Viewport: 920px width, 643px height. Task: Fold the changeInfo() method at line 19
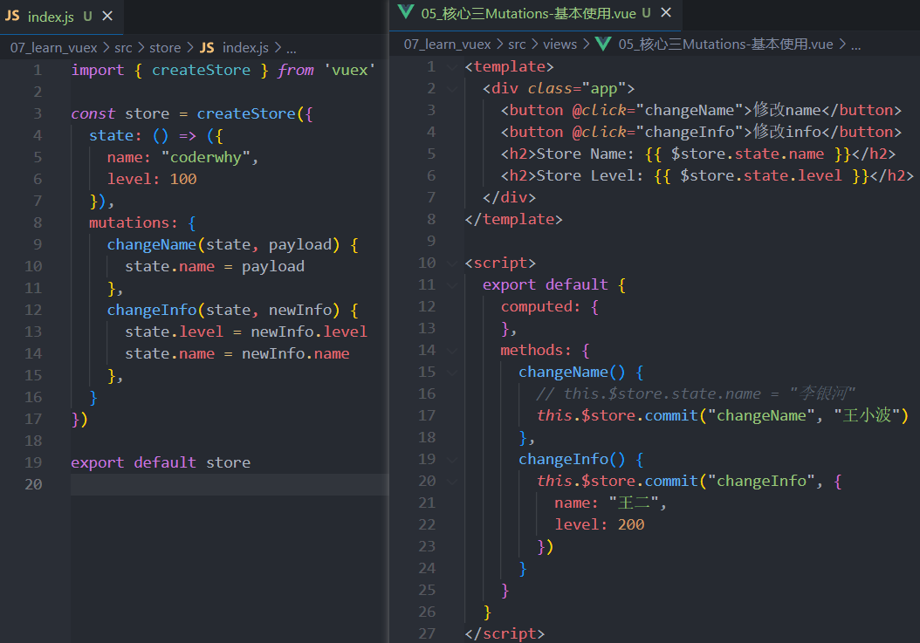coord(452,460)
